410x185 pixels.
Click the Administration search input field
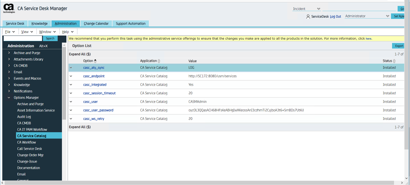click(x=23, y=38)
